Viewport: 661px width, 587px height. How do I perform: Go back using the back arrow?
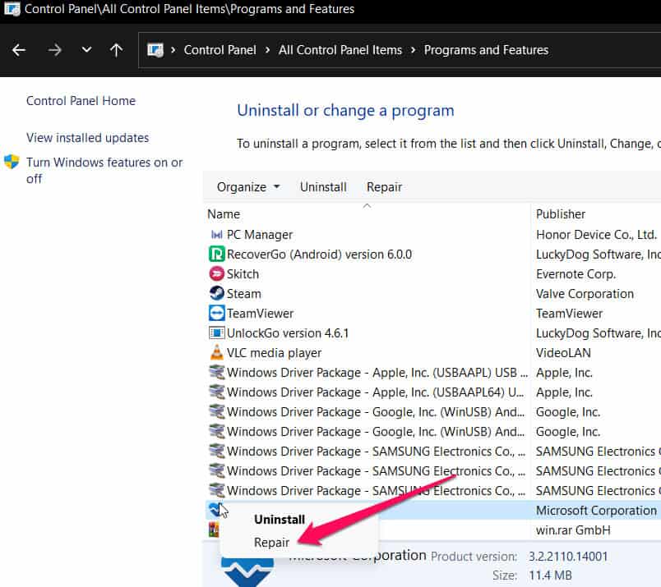pyautogui.click(x=19, y=50)
